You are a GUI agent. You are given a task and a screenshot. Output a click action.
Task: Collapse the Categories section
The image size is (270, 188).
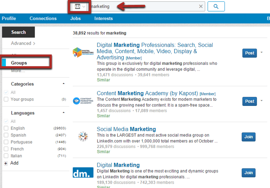[x=63, y=84]
